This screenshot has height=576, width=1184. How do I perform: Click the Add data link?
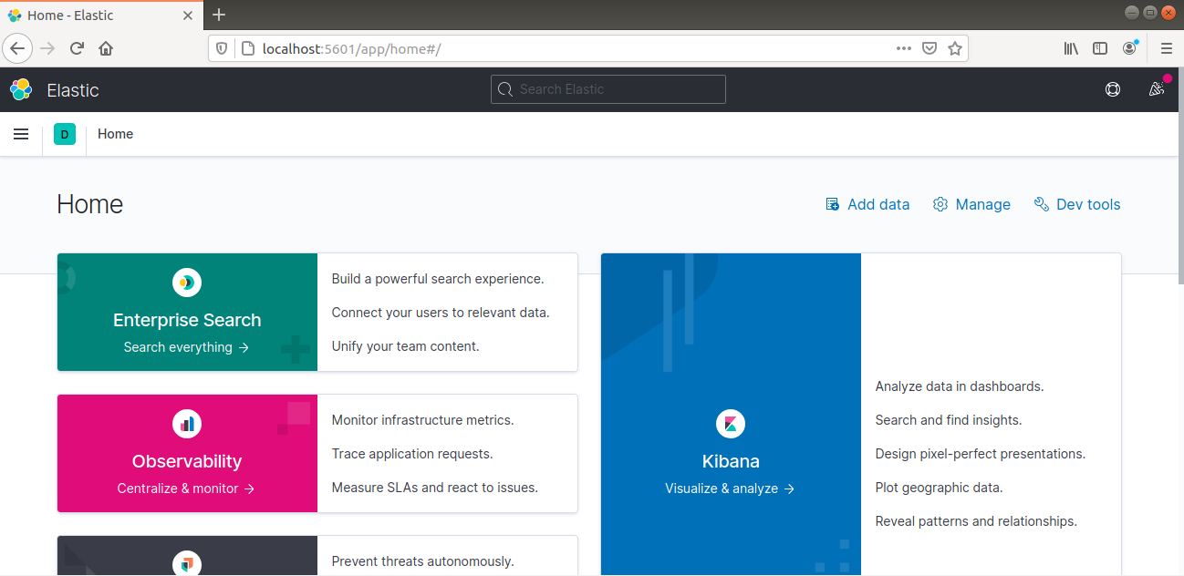[867, 204]
